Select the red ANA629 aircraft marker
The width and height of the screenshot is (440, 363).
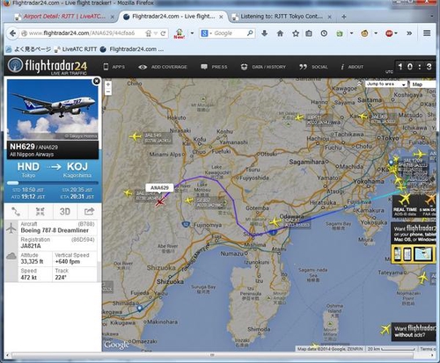(159, 202)
